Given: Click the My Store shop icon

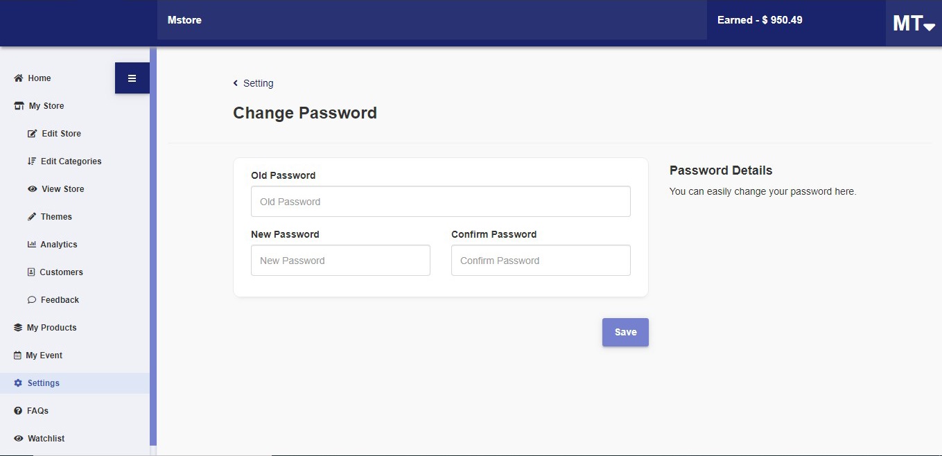Looking at the screenshot, I should click(x=19, y=106).
